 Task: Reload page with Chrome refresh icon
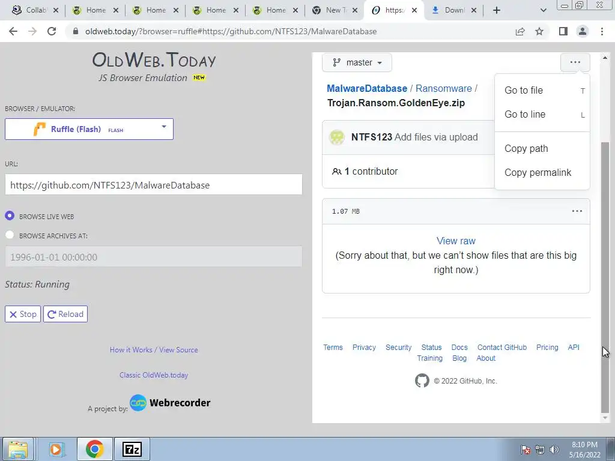52,31
